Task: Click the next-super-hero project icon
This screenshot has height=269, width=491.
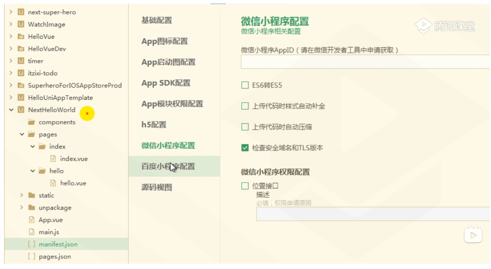Action: (21, 12)
